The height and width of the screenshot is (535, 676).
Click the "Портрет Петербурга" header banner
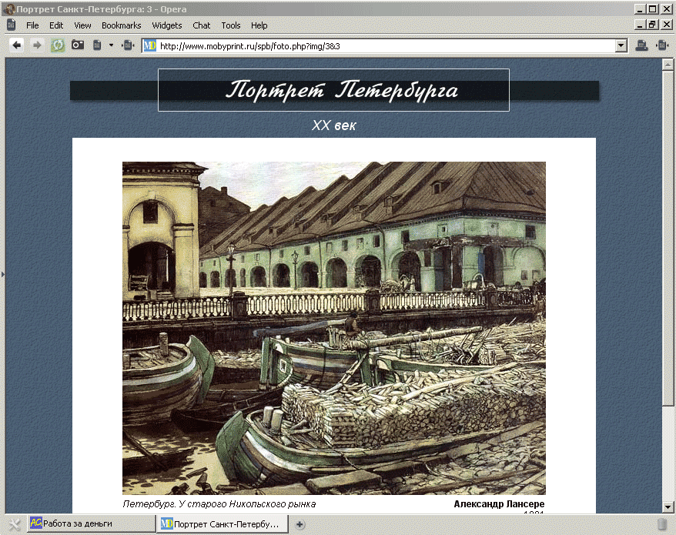(x=334, y=90)
